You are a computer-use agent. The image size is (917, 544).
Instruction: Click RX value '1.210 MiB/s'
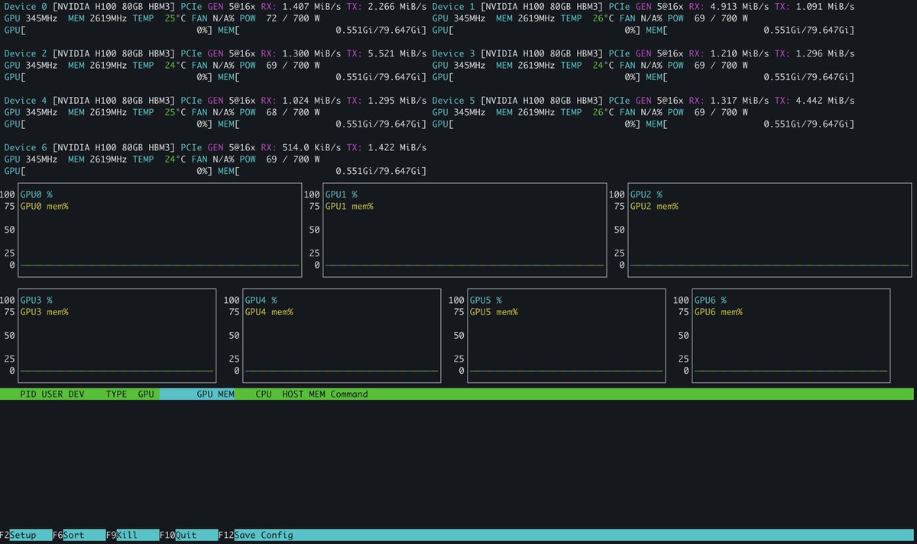(x=740, y=53)
